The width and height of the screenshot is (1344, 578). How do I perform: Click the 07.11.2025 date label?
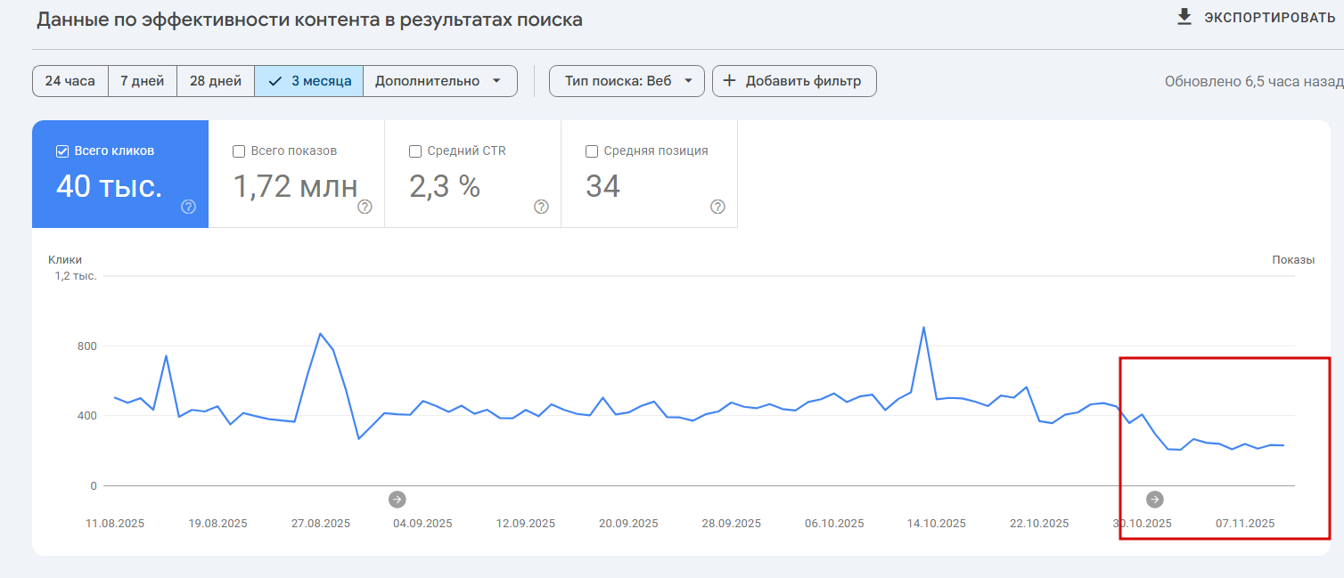click(1245, 524)
